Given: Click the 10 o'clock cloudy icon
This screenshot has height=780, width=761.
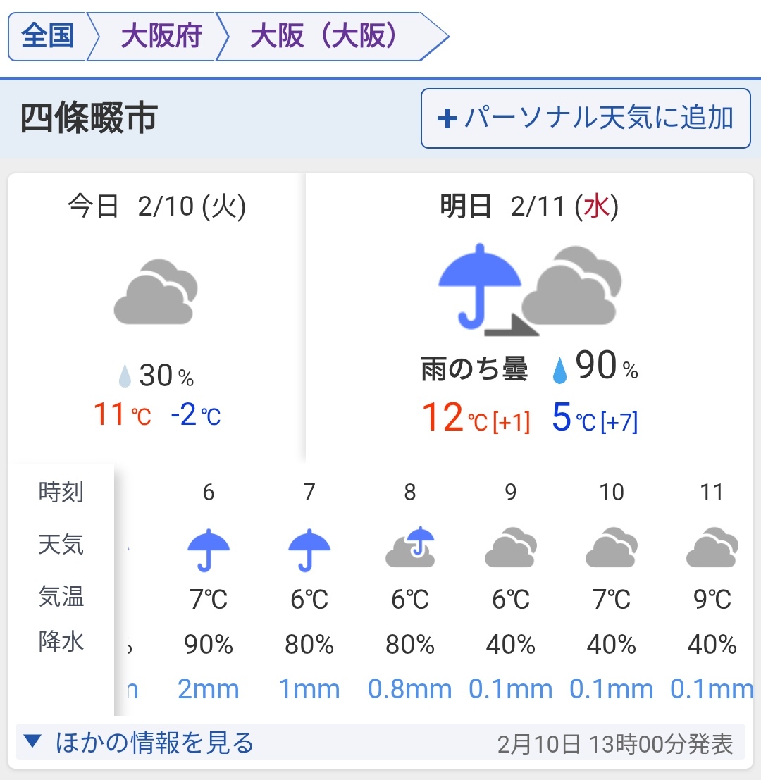Looking at the screenshot, I should point(612,548).
